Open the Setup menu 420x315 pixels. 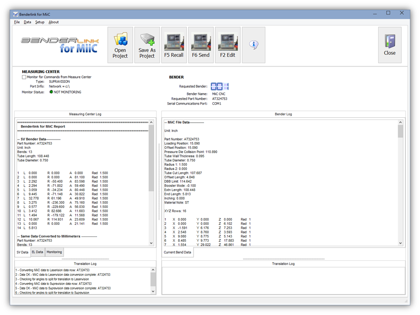(40, 22)
